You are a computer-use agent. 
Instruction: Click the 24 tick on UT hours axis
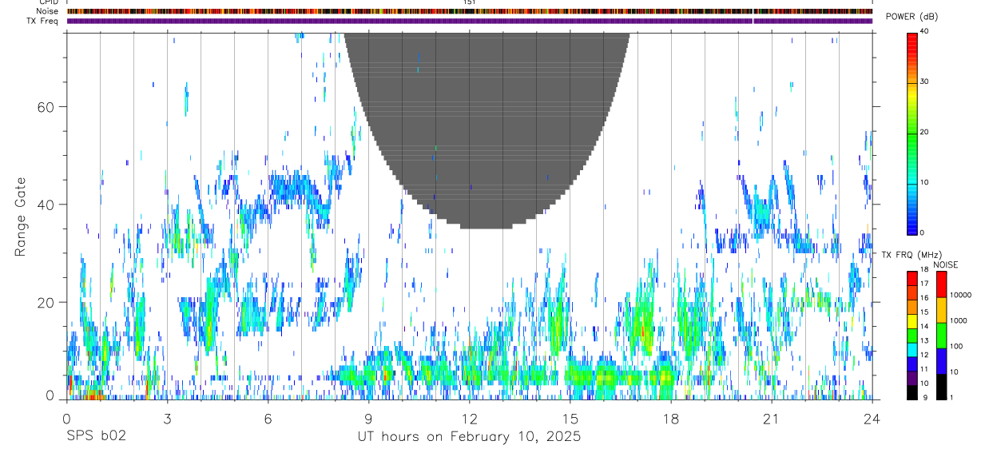pyautogui.click(x=872, y=418)
